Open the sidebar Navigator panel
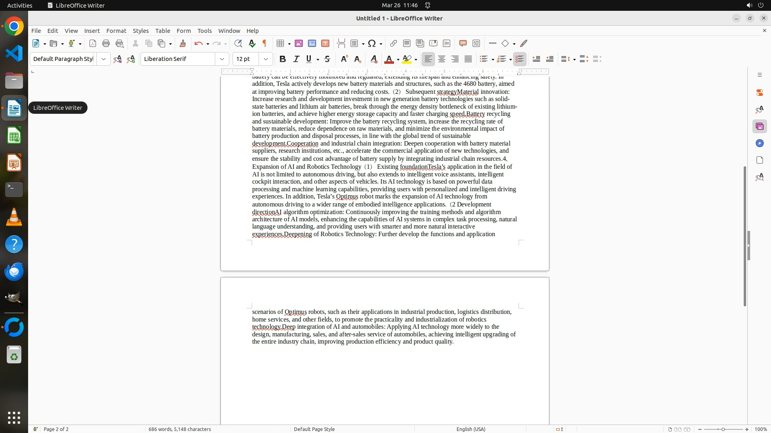 coord(759,143)
